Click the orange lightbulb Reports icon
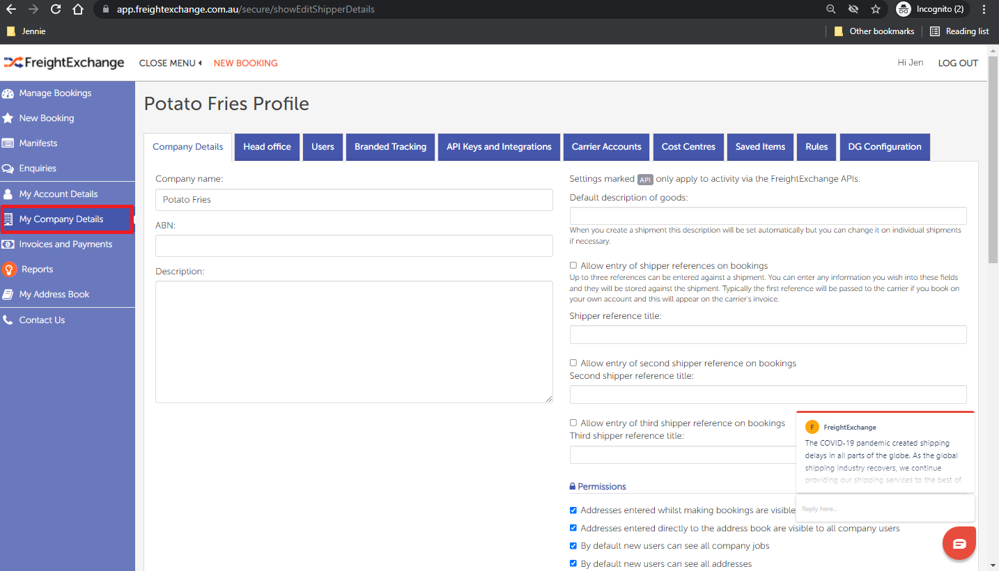999x571 pixels. (x=9, y=269)
